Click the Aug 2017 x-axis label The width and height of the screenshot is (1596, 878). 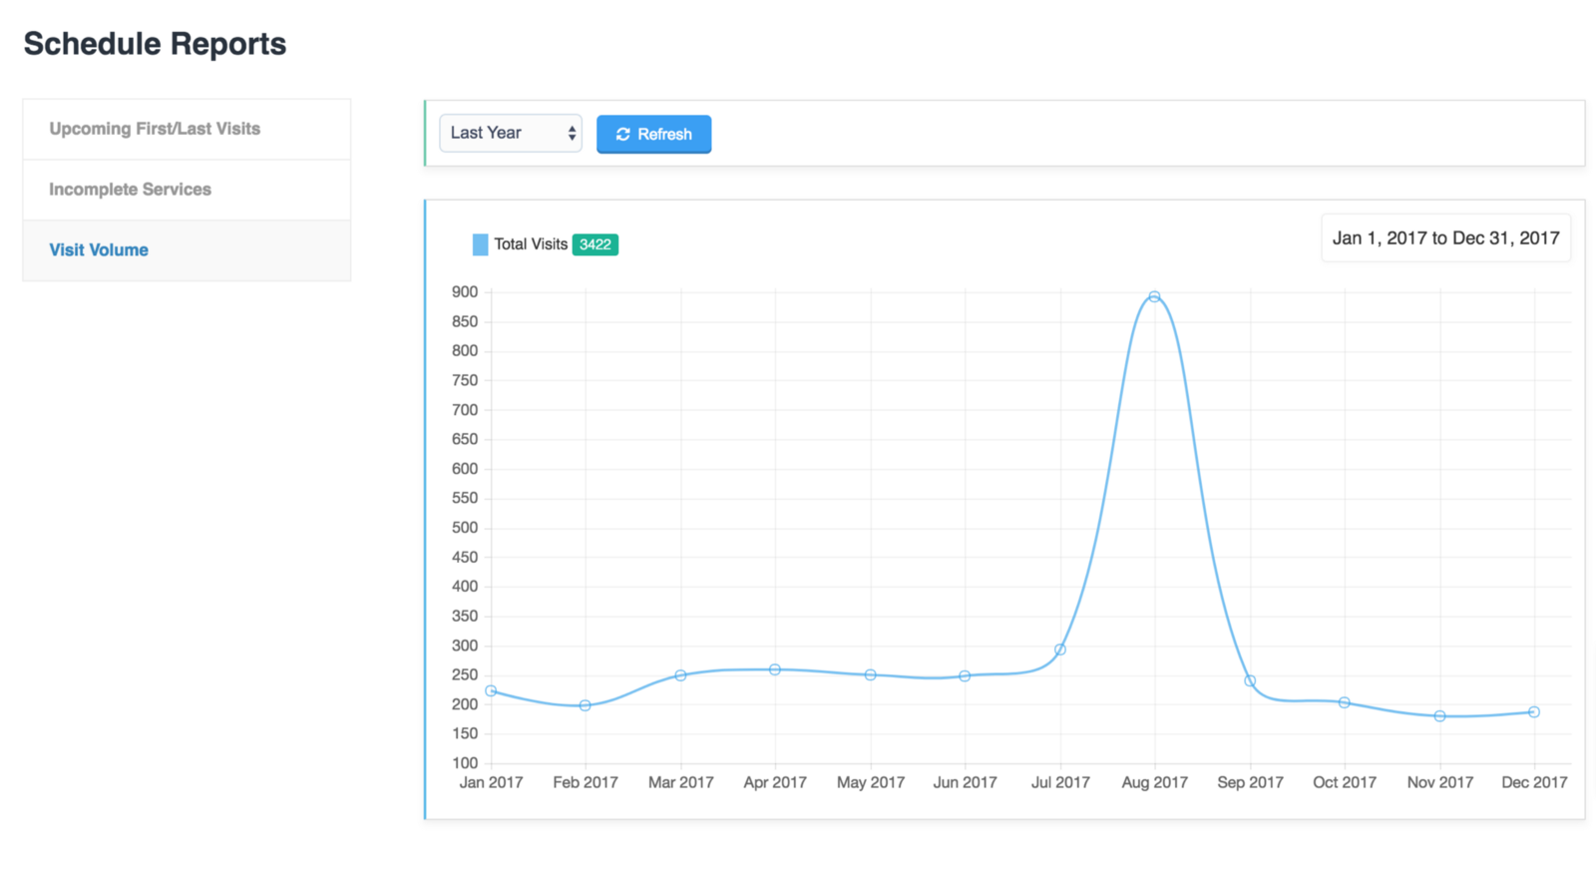click(1154, 782)
